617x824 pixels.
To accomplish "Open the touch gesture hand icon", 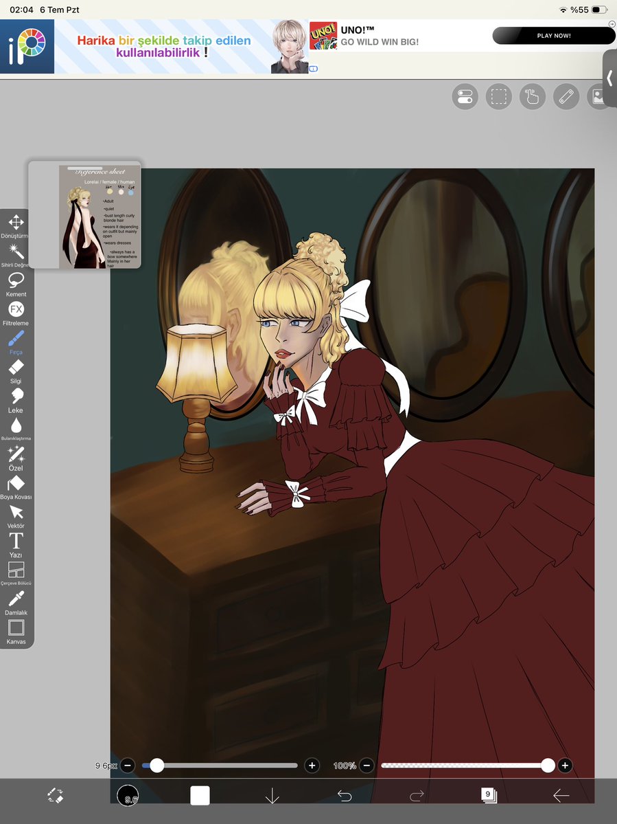I will tap(532, 97).
